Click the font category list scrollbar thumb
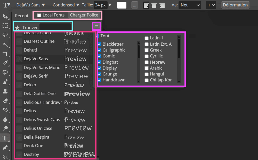The width and height of the screenshot is (258, 160). (139, 52)
